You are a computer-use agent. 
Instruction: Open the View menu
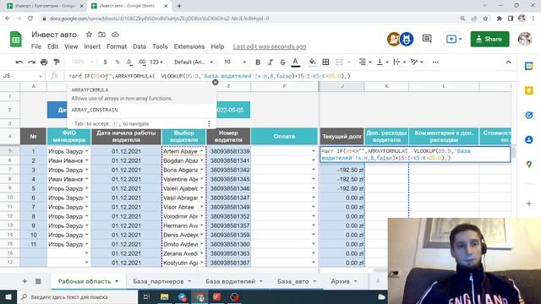pos(71,46)
